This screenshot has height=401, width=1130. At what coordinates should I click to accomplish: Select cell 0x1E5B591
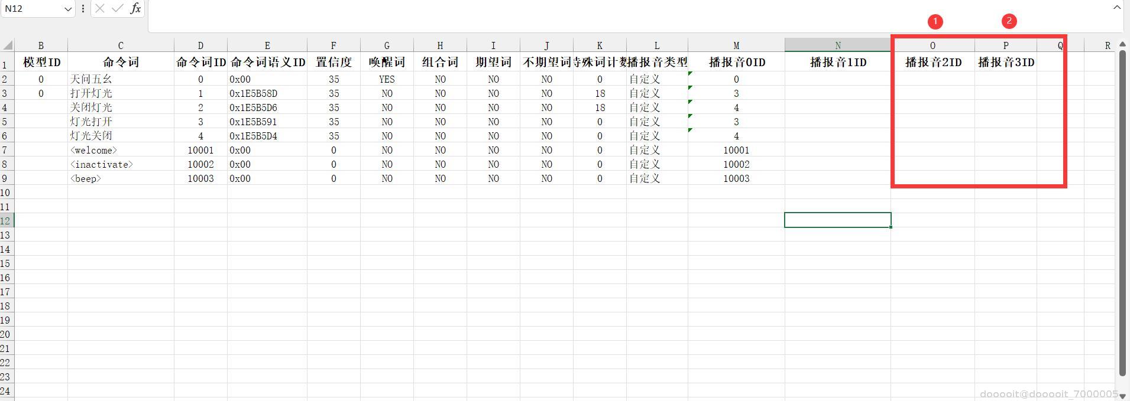(x=267, y=122)
